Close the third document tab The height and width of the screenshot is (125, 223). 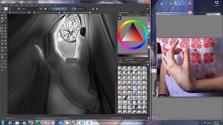tap(90, 12)
